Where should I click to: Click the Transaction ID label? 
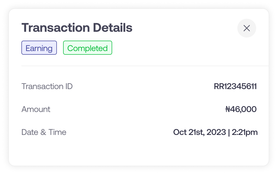point(47,86)
